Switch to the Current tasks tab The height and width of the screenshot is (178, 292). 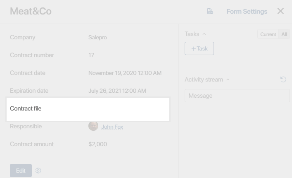[268, 34]
